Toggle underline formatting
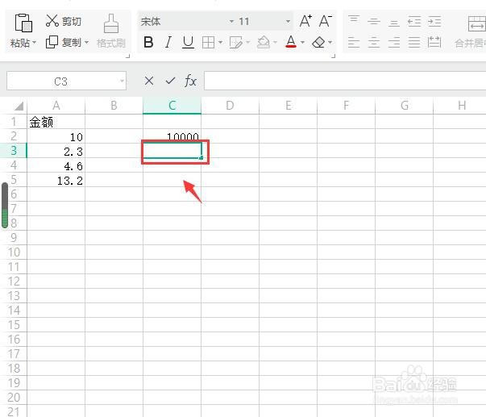The height and width of the screenshot is (417, 486). coord(188,42)
